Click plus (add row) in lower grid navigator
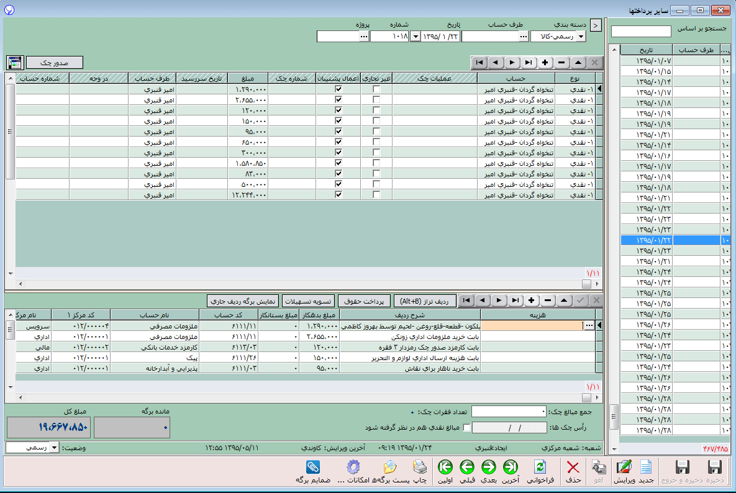This screenshot has height=493, width=736. point(531,301)
